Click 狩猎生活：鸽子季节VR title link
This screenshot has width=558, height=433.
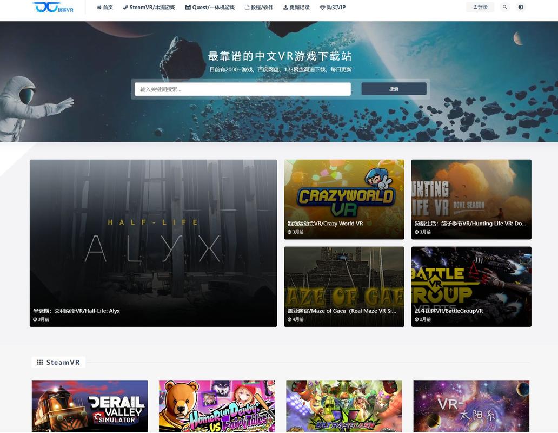(470, 224)
